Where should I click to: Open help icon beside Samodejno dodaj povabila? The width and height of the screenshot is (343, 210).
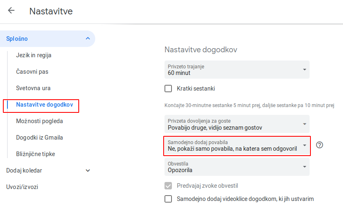click(320, 145)
